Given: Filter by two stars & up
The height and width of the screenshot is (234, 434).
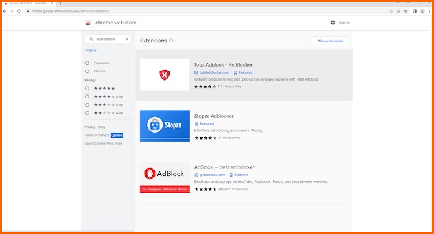Looking at the screenshot, I should coord(87,113).
